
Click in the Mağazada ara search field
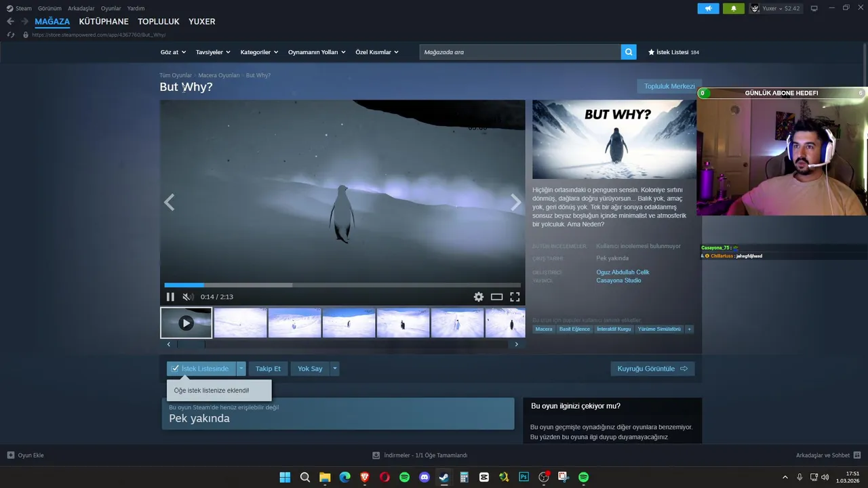(x=520, y=52)
